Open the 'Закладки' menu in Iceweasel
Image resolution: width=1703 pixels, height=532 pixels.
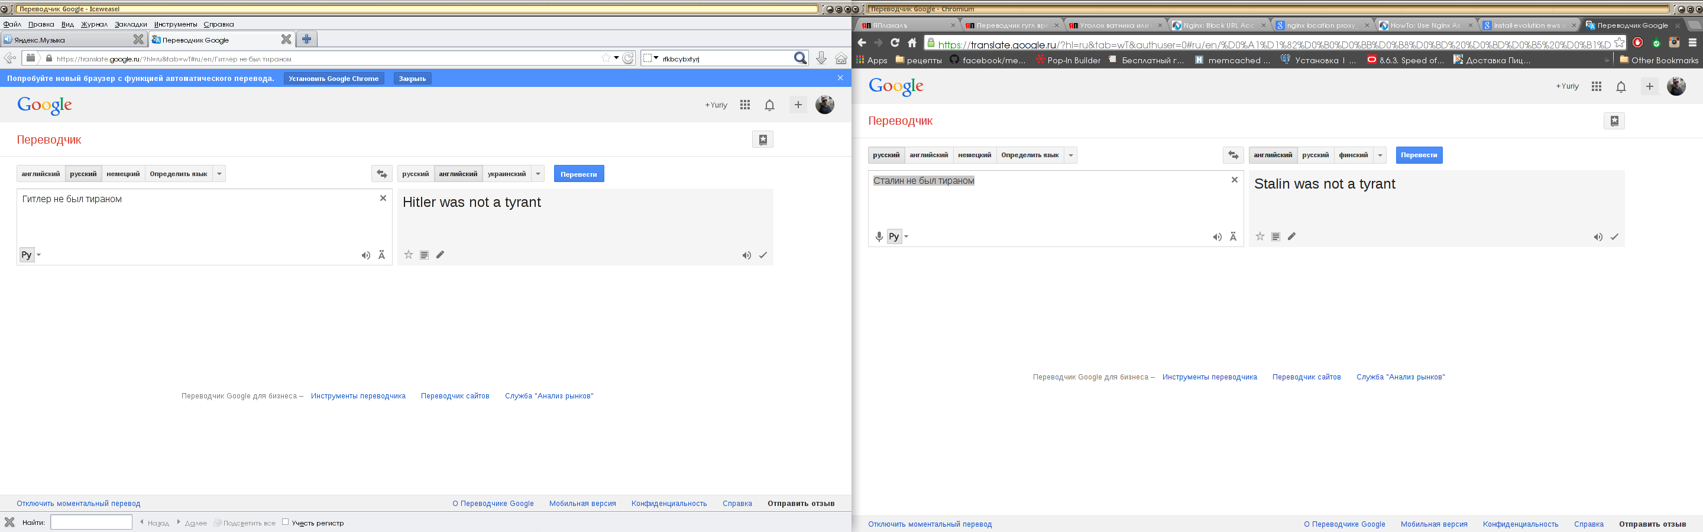(130, 24)
